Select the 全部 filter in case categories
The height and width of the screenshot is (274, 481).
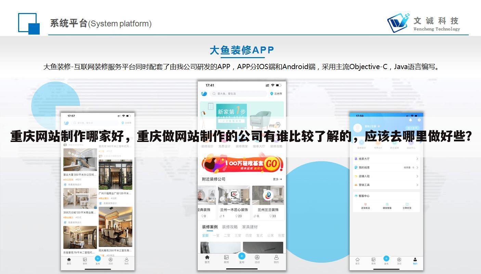click(x=205, y=235)
